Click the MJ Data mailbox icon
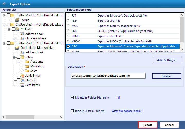The width and height of the screenshot is (185, 129). tap(17, 29)
